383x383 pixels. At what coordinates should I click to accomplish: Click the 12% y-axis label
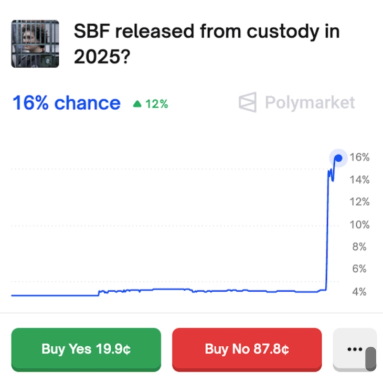click(359, 203)
